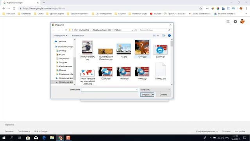Click the 'Отмена' button
This screenshot has width=250, height=141.
(163, 95)
